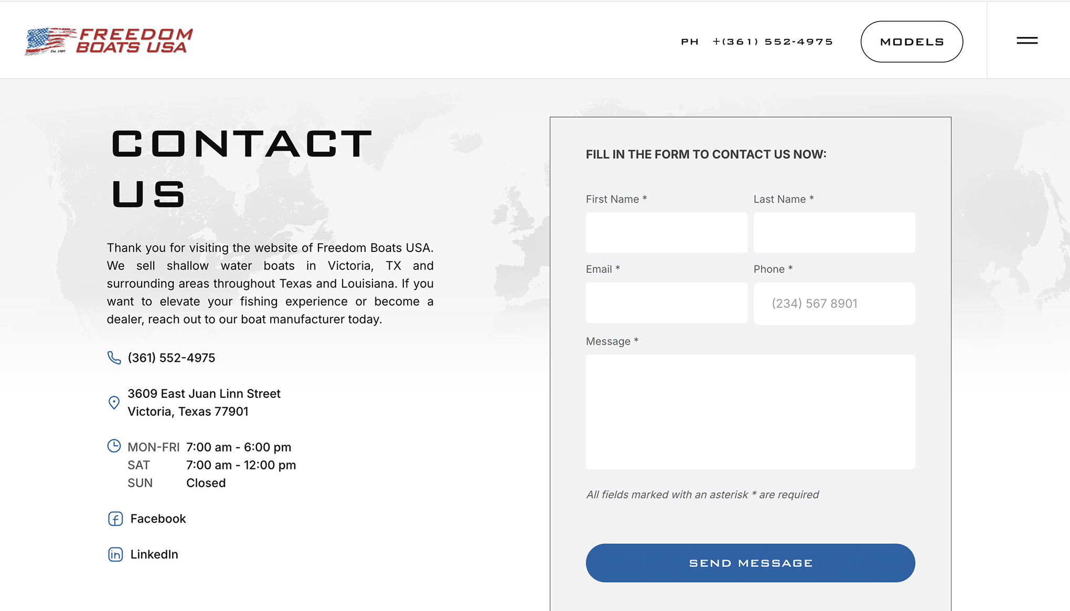1070x611 pixels.
Task: Click the Freedom Boats USA logo
Action: tap(109, 41)
